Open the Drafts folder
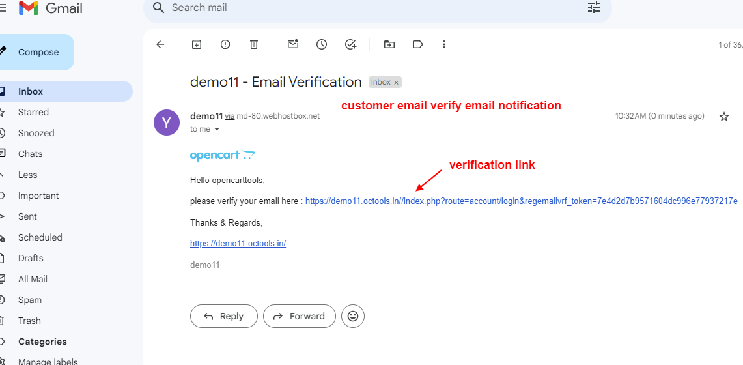 tap(31, 258)
